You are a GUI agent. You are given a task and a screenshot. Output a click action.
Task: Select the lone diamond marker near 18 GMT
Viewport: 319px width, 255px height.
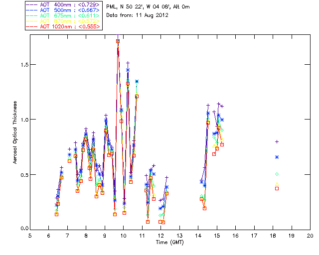pos(277,174)
